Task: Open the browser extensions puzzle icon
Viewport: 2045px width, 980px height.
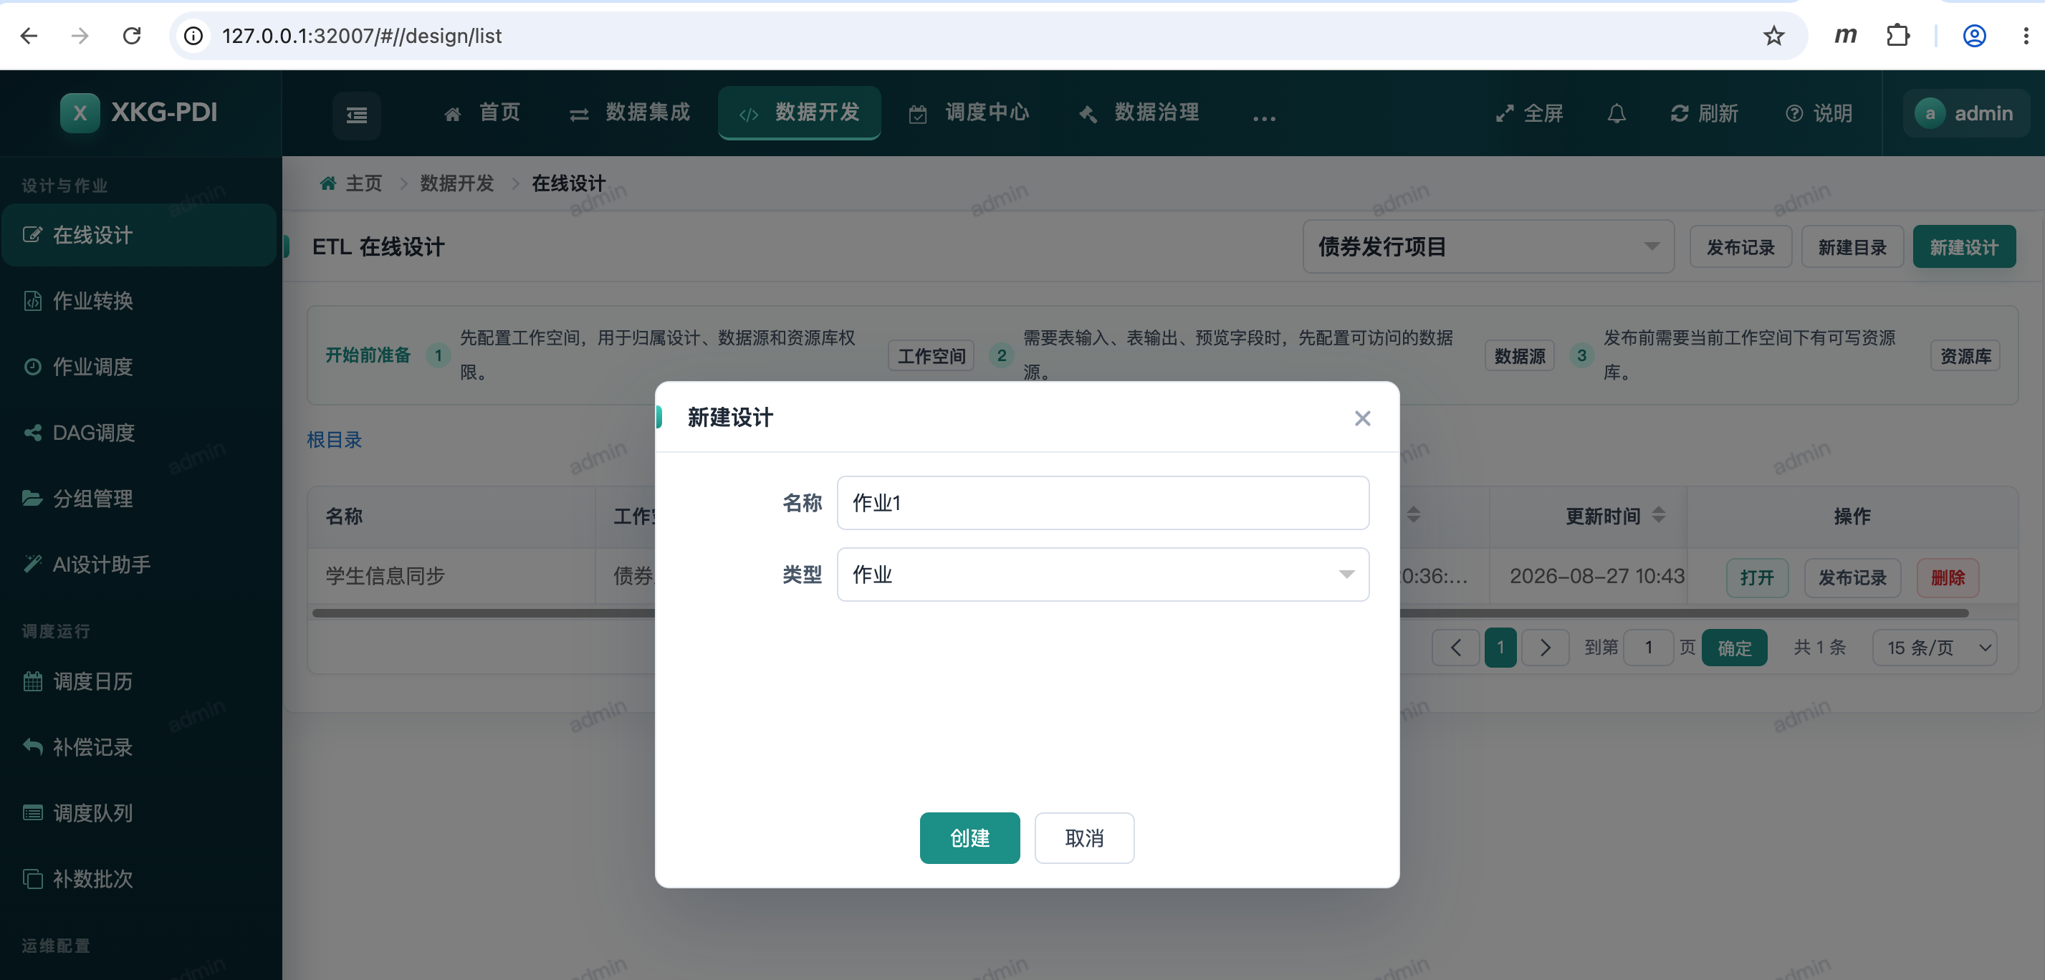Action: click(x=1897, y=36)
